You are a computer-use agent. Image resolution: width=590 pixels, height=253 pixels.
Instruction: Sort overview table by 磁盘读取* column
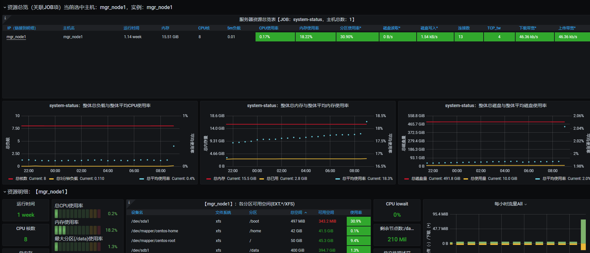tap(392, 28)
